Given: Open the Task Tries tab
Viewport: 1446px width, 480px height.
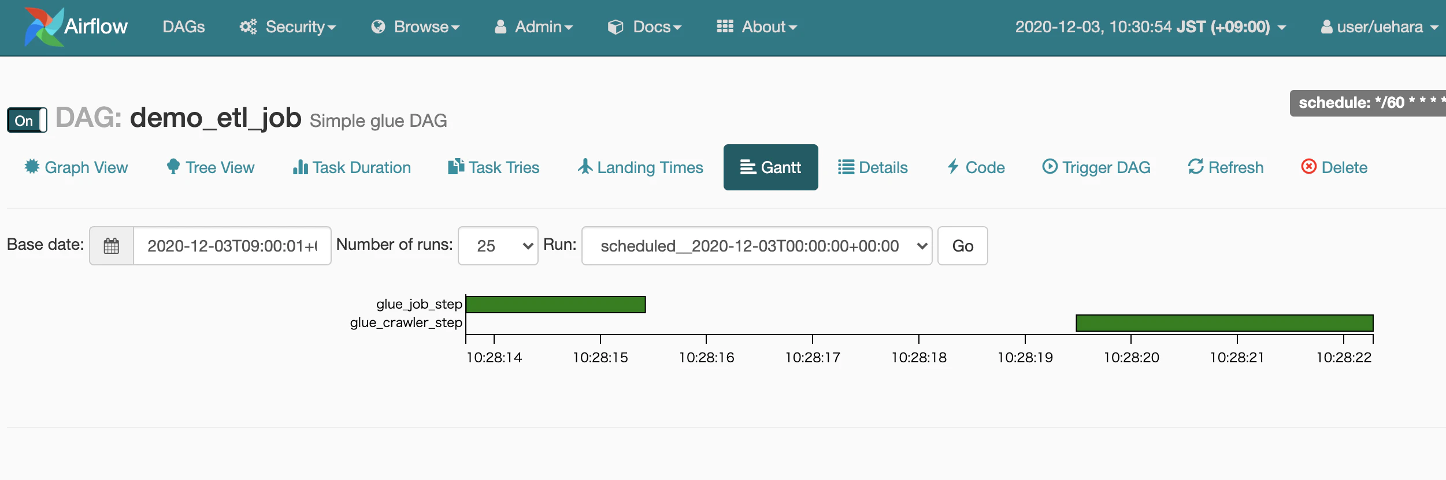Looking at the screenshot, I should click(494, 167).
